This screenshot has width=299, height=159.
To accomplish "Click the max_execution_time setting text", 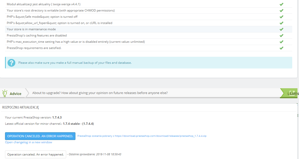I will (x=76, y=42).
